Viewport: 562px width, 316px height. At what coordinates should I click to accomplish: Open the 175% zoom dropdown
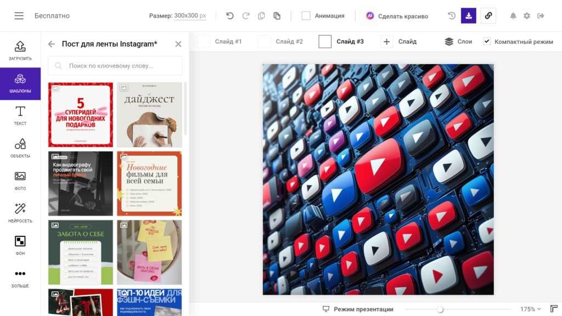click(x=531, y=309)
